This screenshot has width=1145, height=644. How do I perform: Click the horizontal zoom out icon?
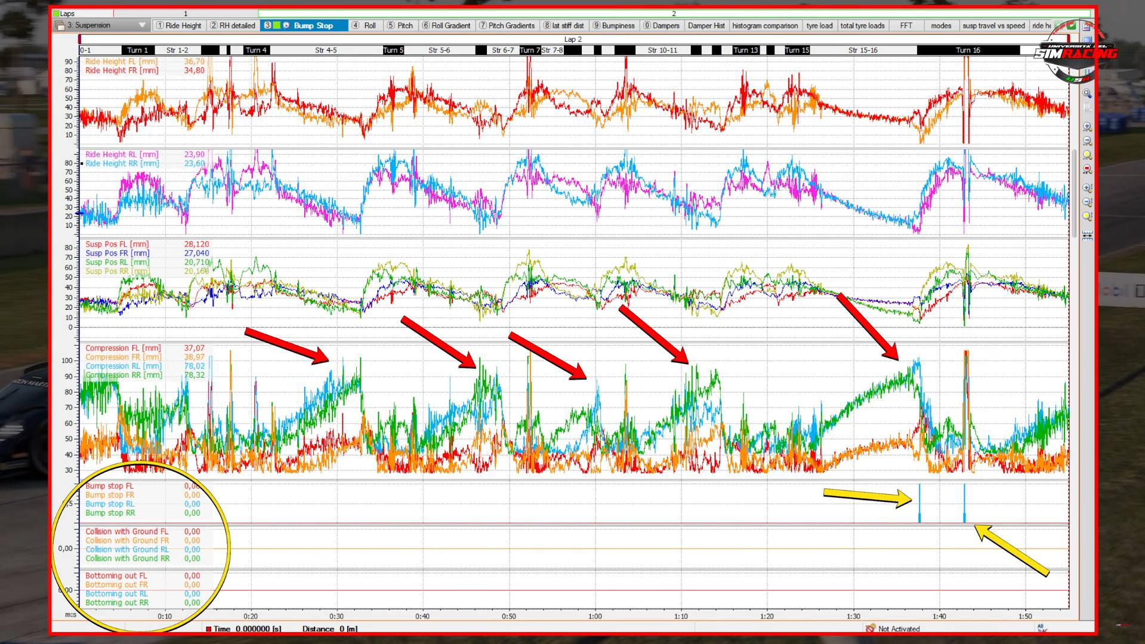click(x=1087, y=141)
